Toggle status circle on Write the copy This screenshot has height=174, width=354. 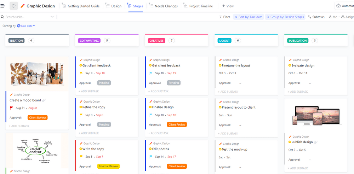[81, 149]
